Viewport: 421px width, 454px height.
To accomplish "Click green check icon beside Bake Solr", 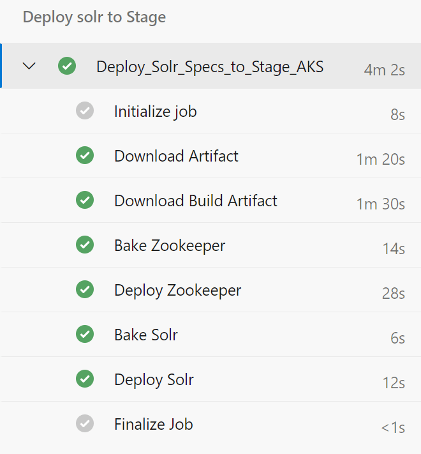I will 85,334.
